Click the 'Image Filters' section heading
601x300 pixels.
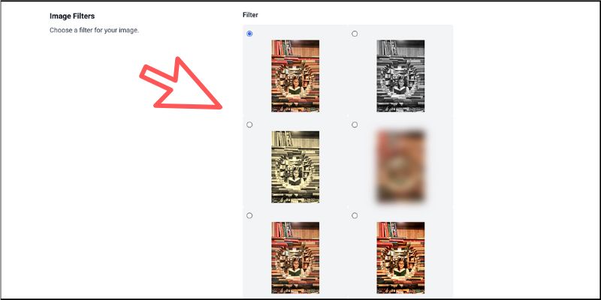coord(72,16)
